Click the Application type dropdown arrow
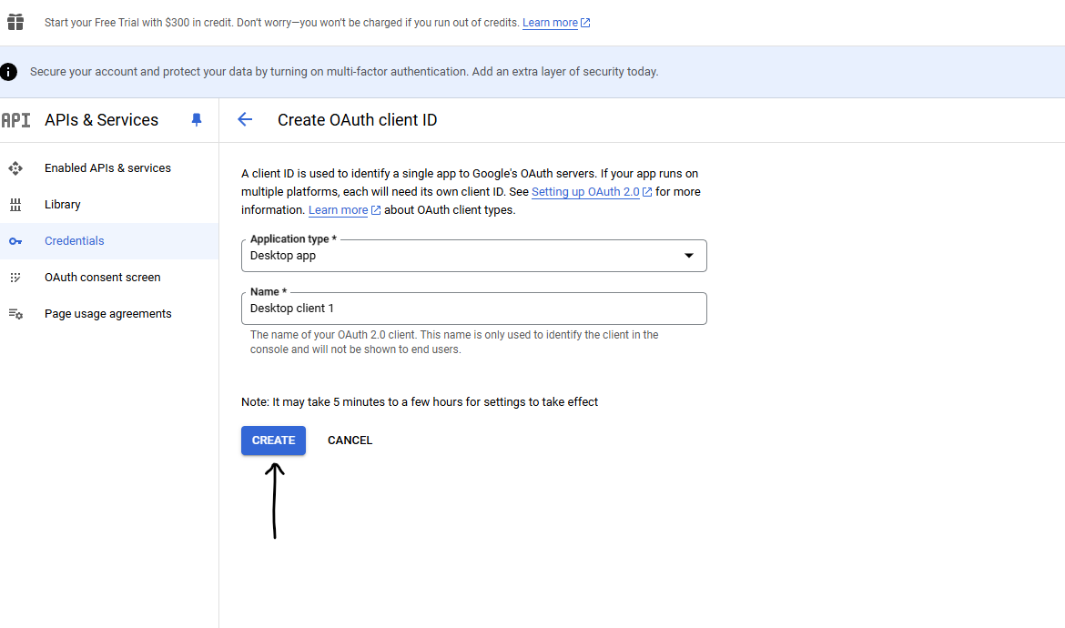 [x=688, y=256]
